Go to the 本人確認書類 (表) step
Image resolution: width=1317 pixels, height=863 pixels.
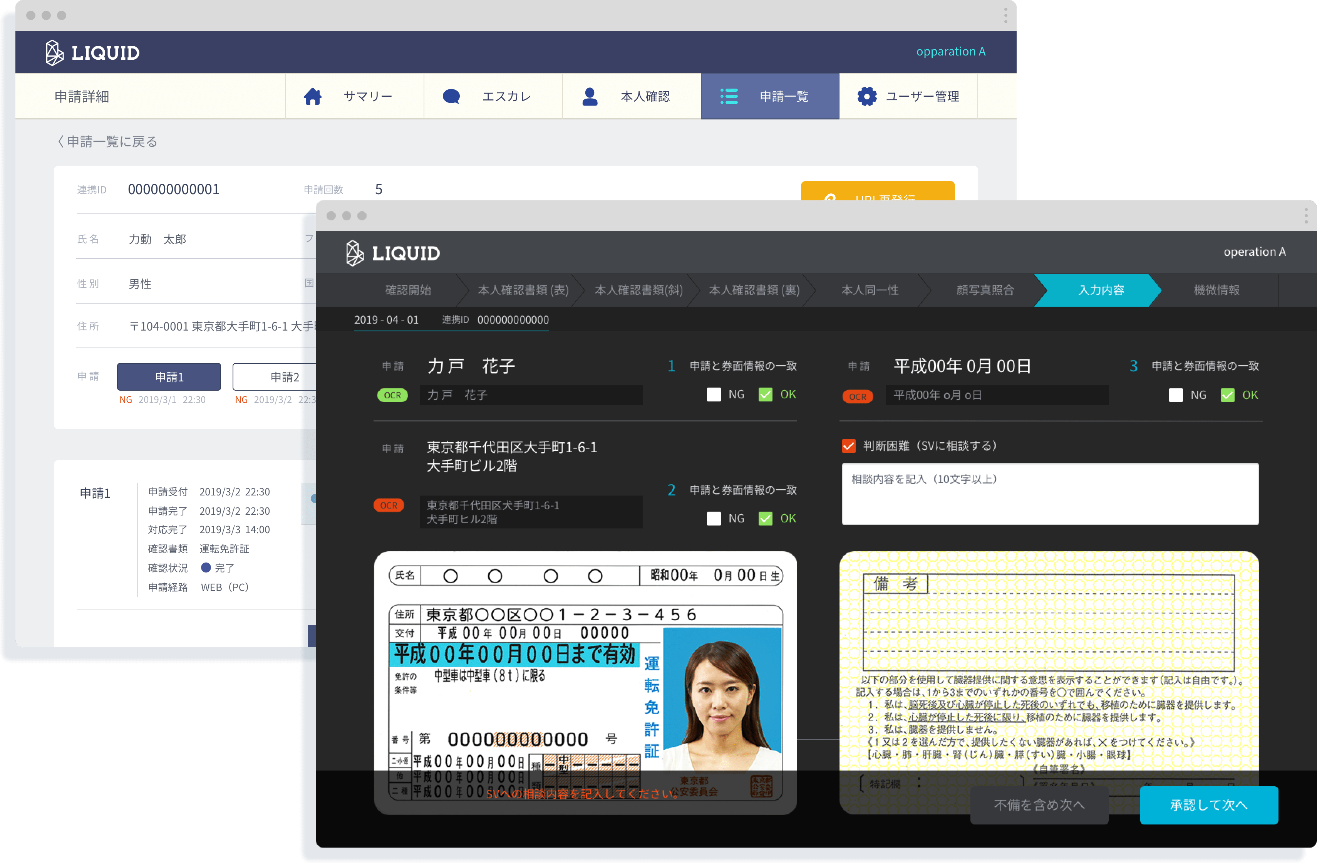coord(523,290)
